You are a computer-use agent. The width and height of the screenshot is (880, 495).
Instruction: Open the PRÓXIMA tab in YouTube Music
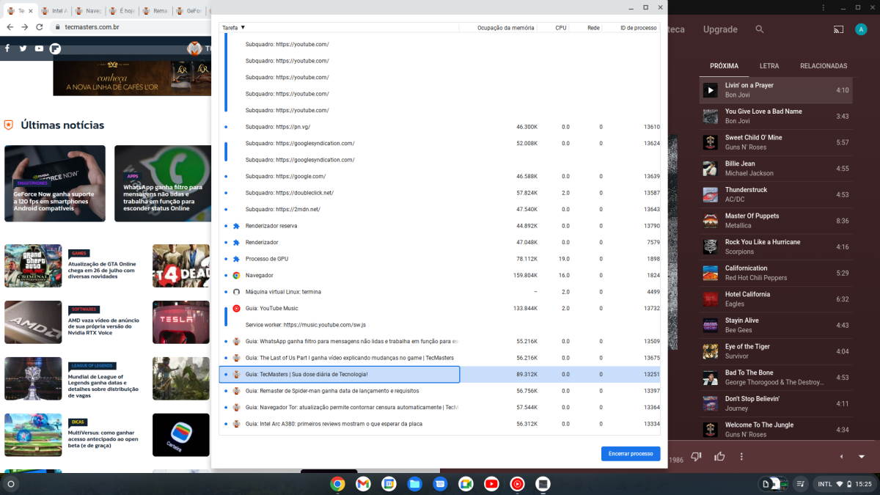coord(724,66)
